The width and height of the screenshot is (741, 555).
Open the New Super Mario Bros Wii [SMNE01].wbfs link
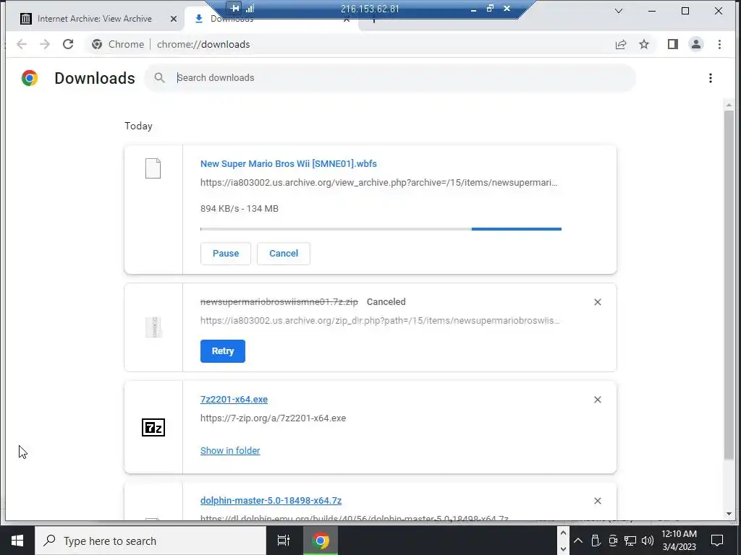click(x=288, y=164)
